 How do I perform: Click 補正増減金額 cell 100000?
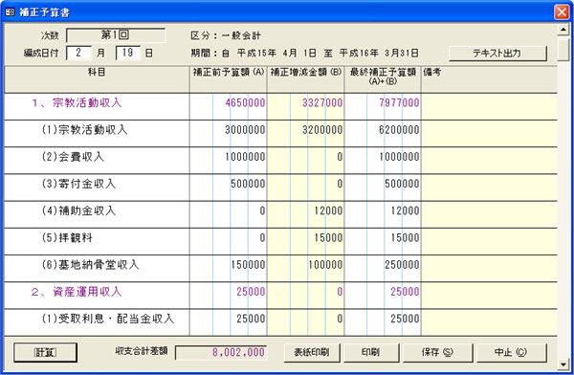click(x=306, y=269)
